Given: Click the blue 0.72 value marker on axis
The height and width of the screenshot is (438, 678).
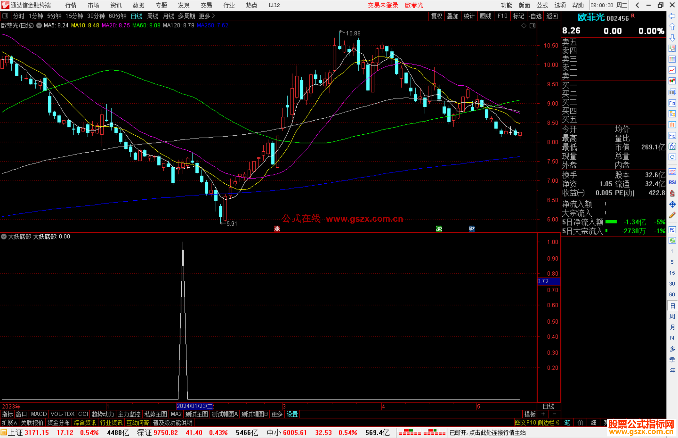Looking at the screenshot, I should [x=548, y=281].
